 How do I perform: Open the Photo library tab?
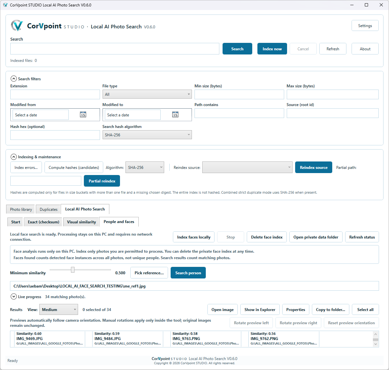click(x=21, y=209)
